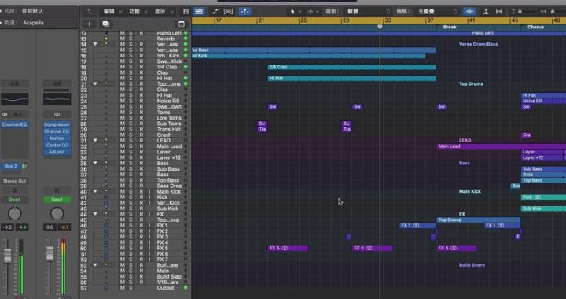Collapse the FX track stack triangle
The image size is (566, 299).
click(95, 214)
